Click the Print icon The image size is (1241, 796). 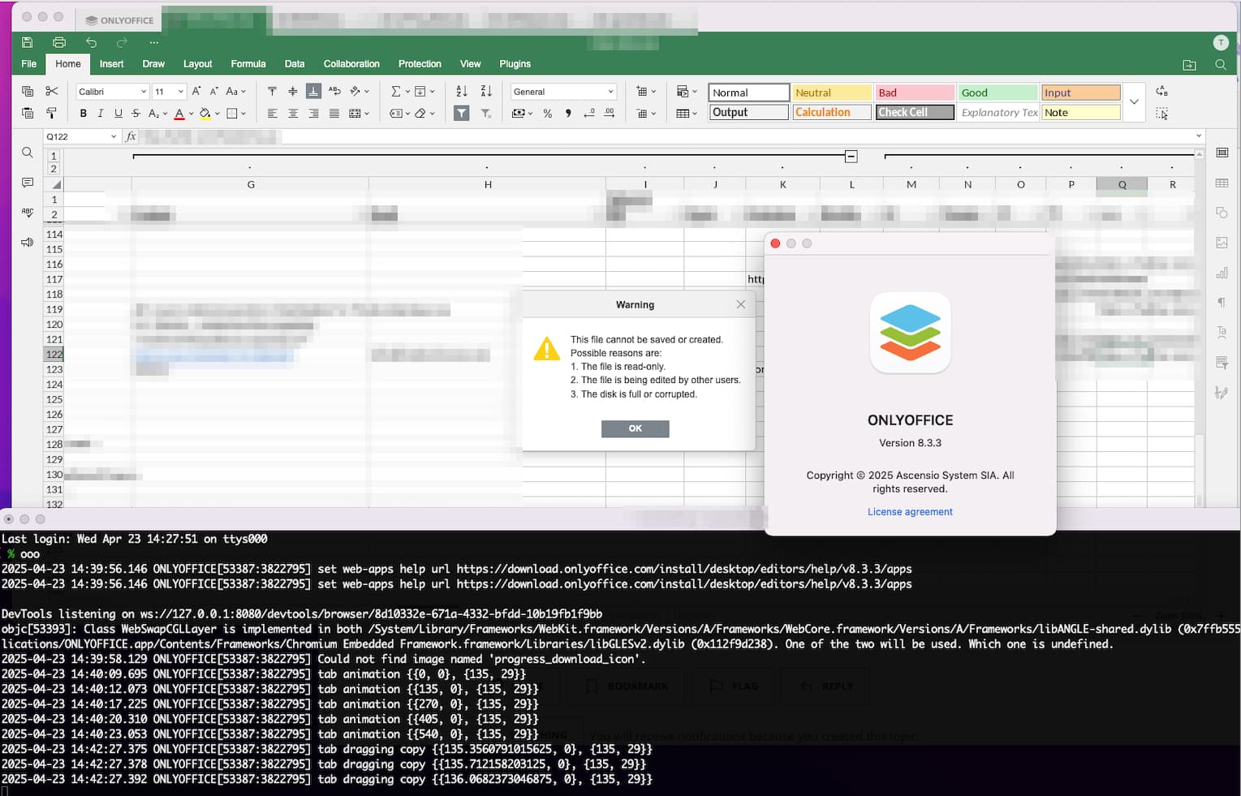point(59,42)
